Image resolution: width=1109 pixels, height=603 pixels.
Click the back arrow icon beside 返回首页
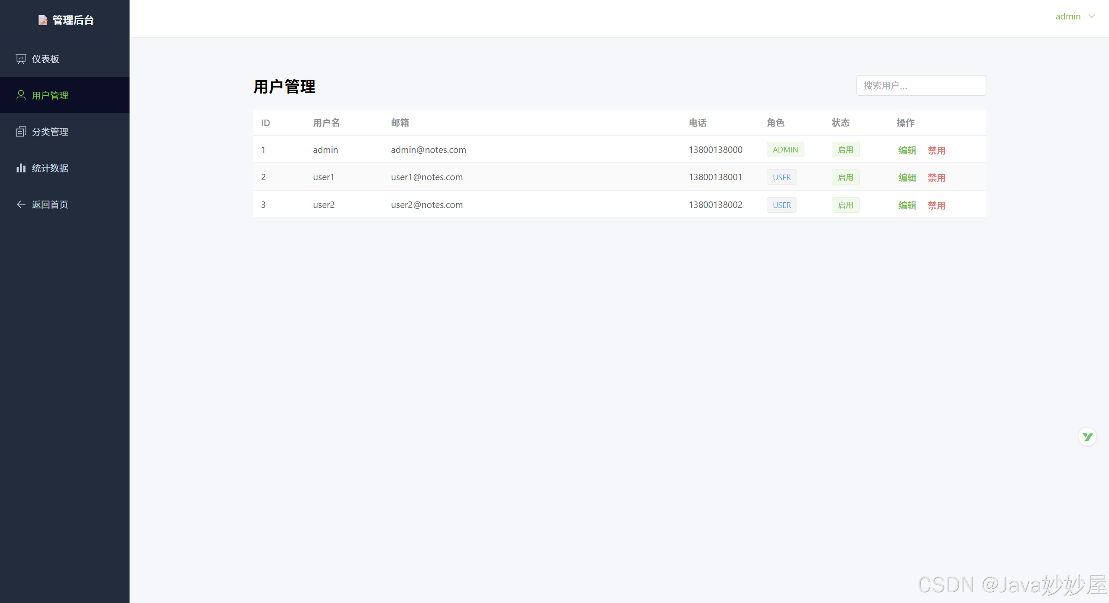(x=21, y=204)
